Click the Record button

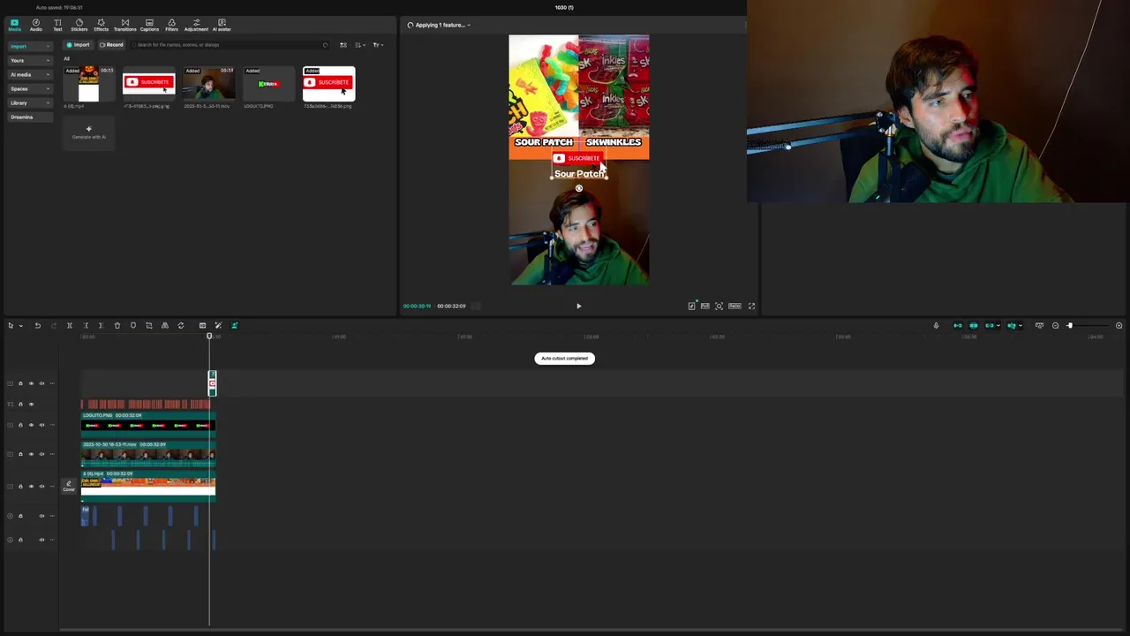111,45
